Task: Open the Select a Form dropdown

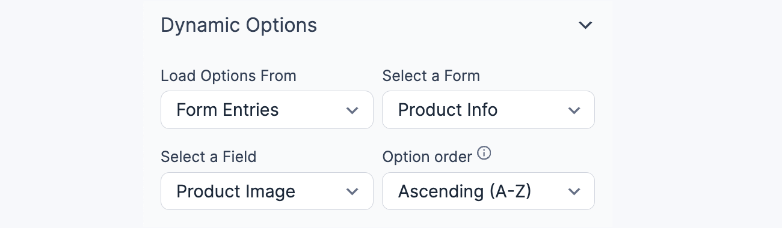Action: (x=488, y=110)
